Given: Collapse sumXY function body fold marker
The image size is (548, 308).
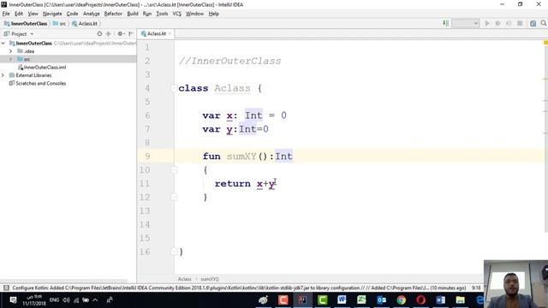Looking at the screenshot, I should pos(174,170).
